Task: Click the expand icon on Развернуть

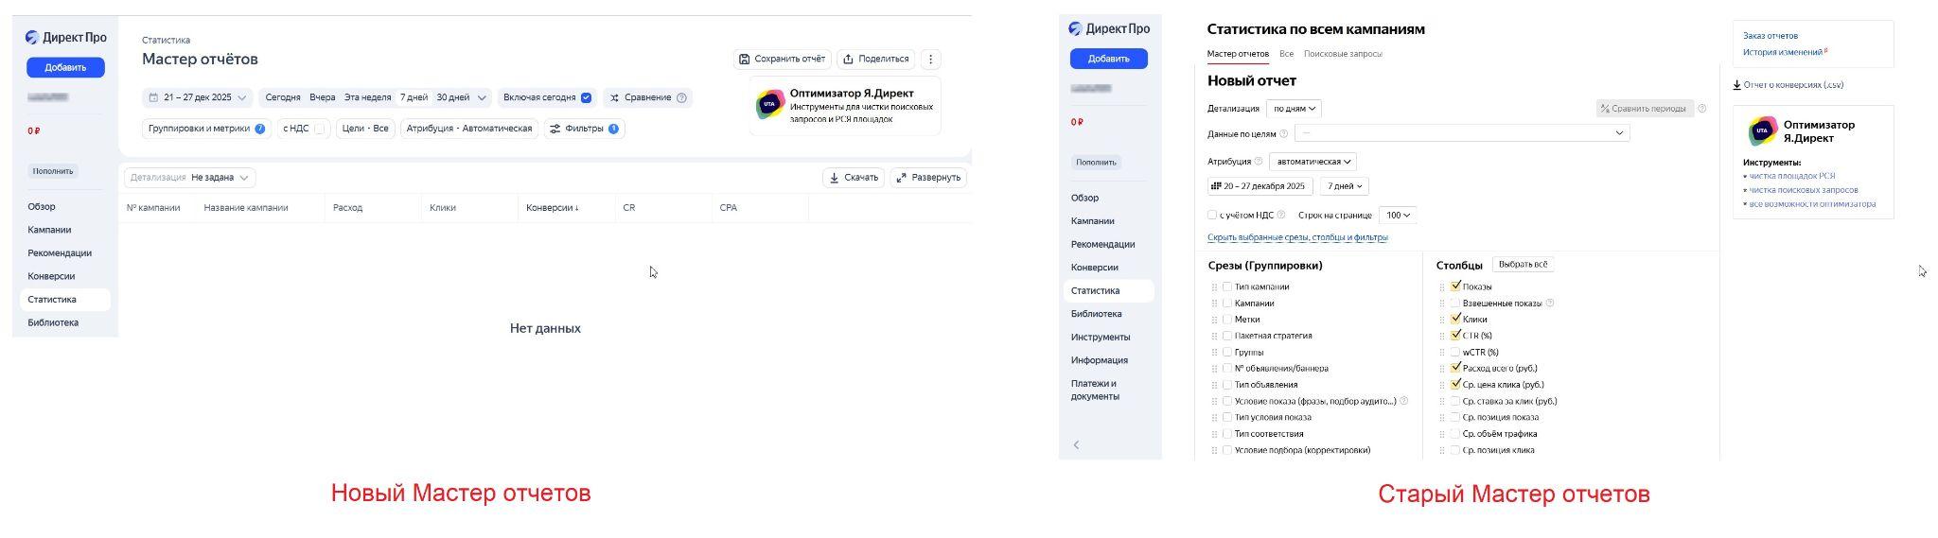Action: [902, 178]
